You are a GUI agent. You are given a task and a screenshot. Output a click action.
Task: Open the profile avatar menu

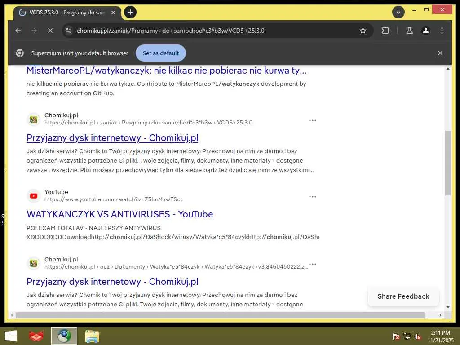426,31
